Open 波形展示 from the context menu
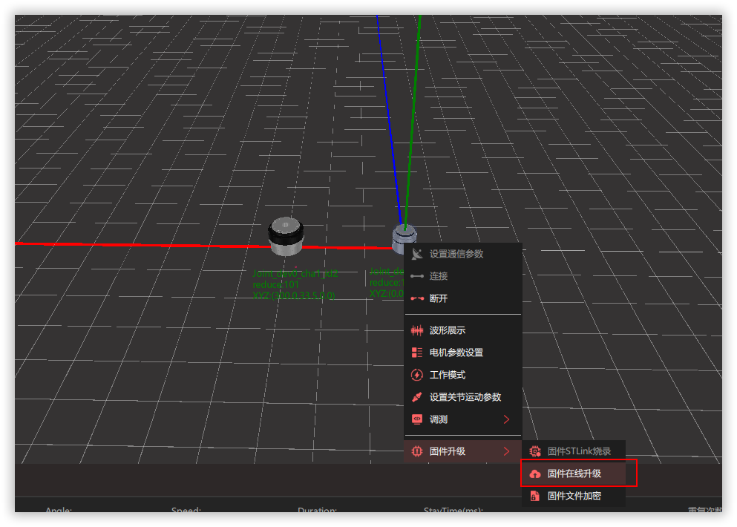 (463, 330)
